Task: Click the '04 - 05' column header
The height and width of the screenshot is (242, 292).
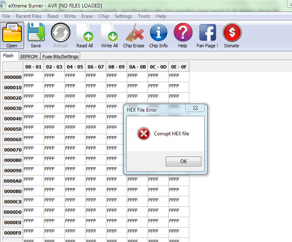Action: (75, 67)
